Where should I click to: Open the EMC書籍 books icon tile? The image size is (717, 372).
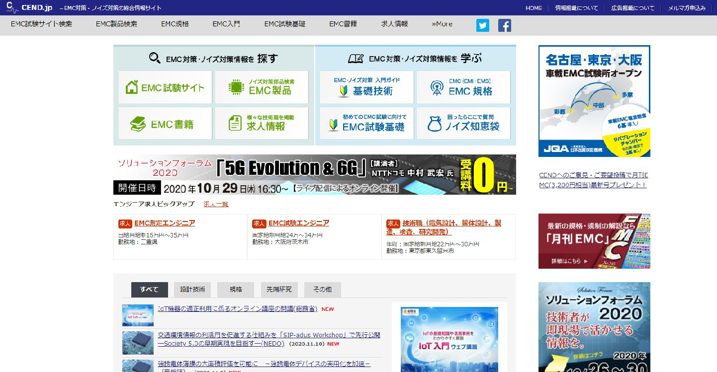[x=165, y=124]
